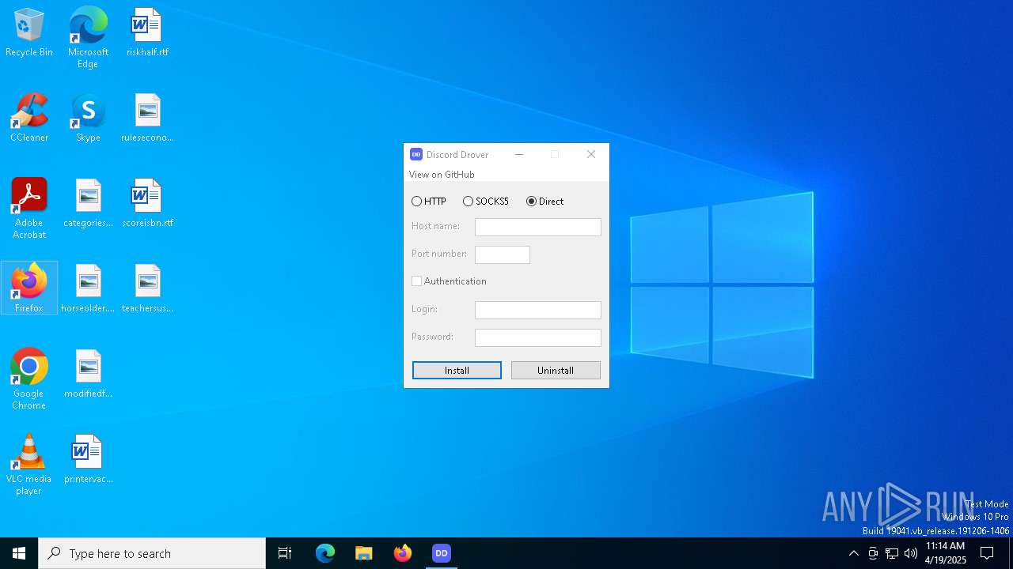Open the taskbar clock and date
Screen dimensions: 1013x569
coord(945,553)
